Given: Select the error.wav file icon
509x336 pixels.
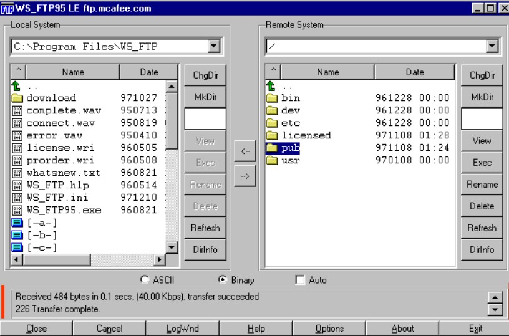Looking at the screenshot, I should (x=17, y=135).
